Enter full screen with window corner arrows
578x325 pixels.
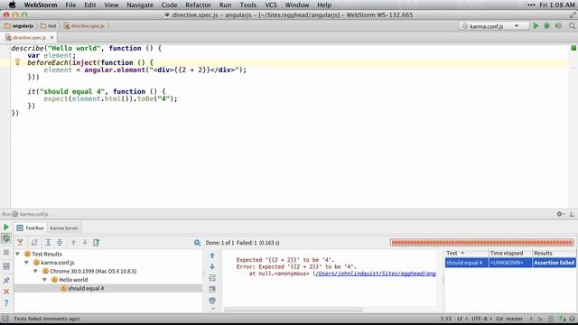(573, 14)
